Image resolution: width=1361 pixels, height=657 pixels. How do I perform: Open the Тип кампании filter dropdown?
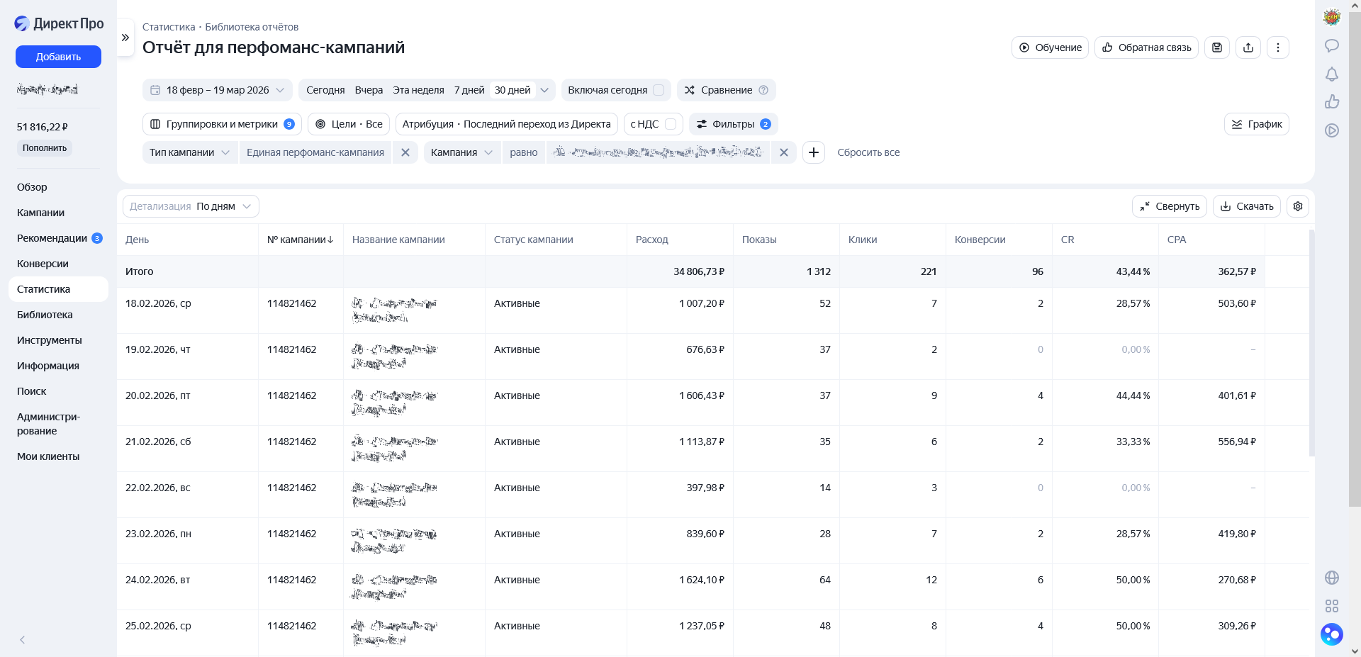click(x=190, y=152)
